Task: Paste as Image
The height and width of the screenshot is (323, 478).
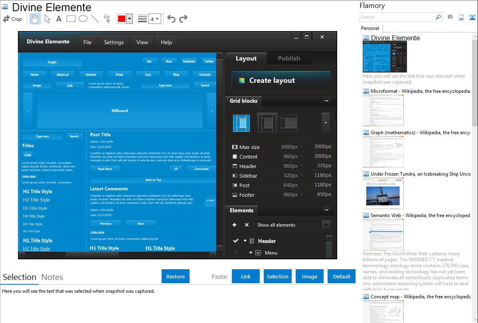Action: [309, 276]
